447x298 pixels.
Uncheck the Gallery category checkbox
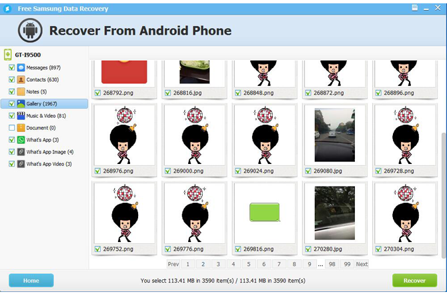click(x=11, y=103)
